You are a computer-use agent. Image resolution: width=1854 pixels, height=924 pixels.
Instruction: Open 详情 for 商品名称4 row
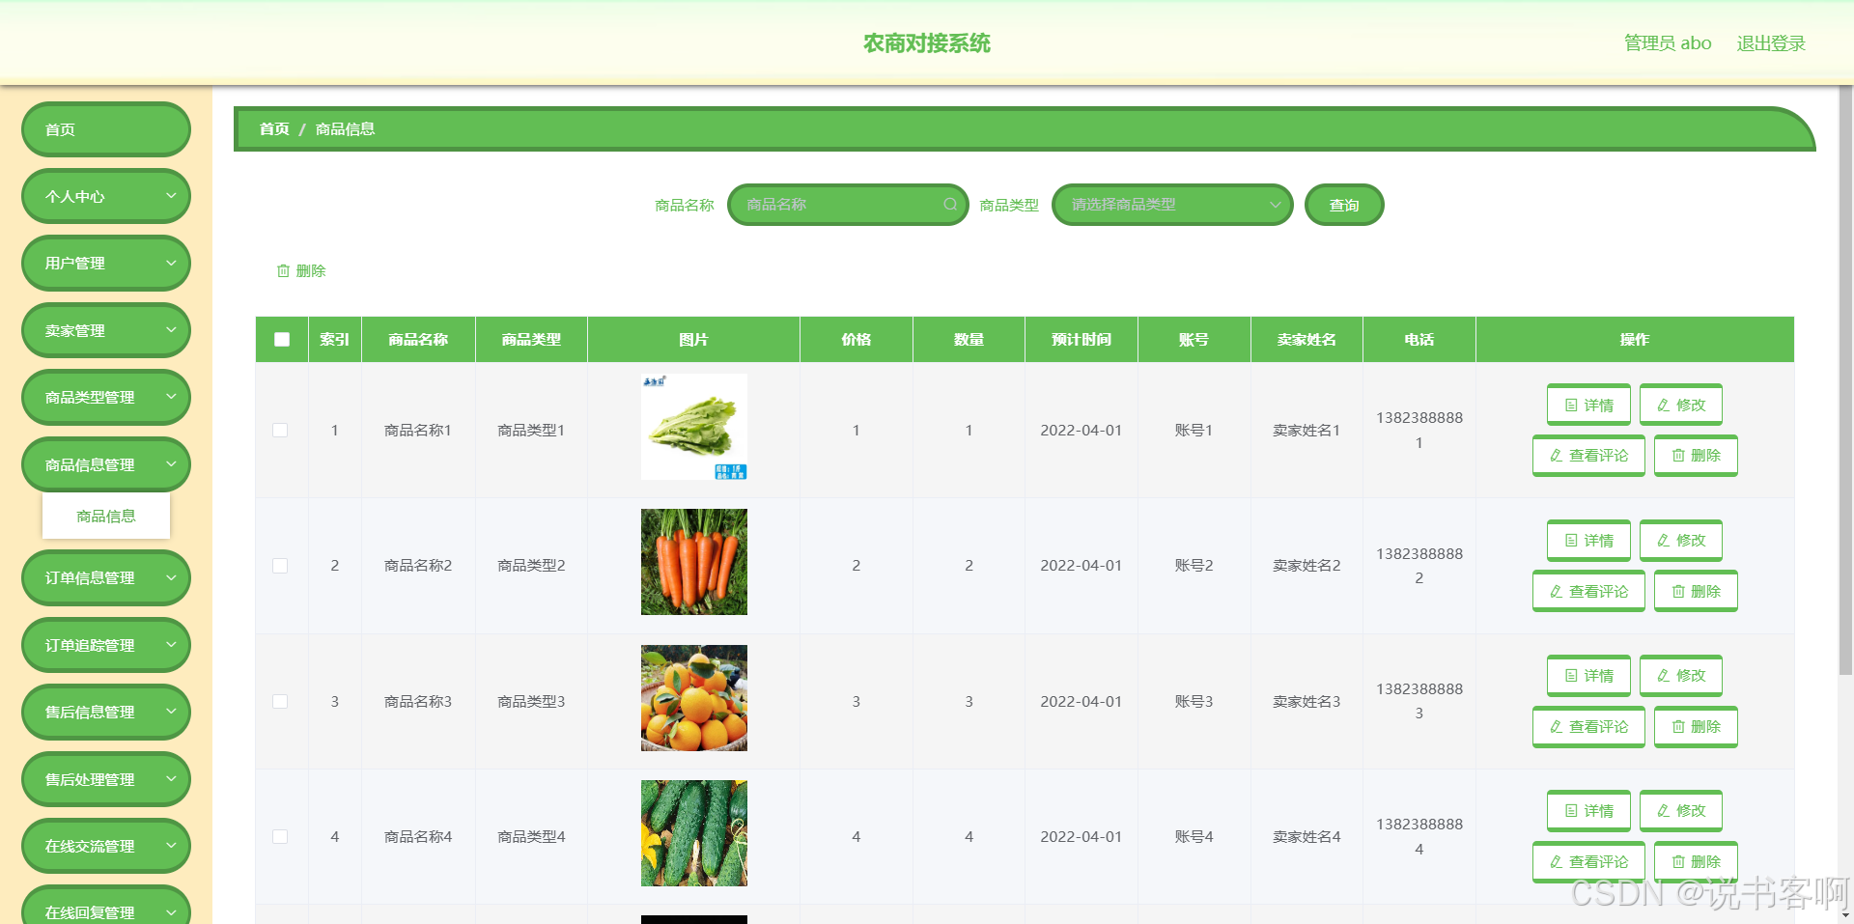pos(1588,811)
